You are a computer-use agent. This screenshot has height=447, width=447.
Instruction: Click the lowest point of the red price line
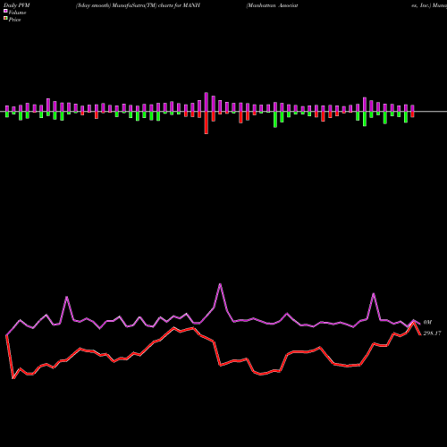[13, 378]
